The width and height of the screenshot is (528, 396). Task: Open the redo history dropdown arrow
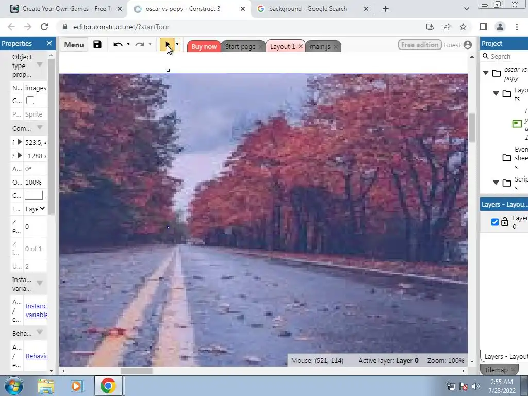click(x=150, y=44)
